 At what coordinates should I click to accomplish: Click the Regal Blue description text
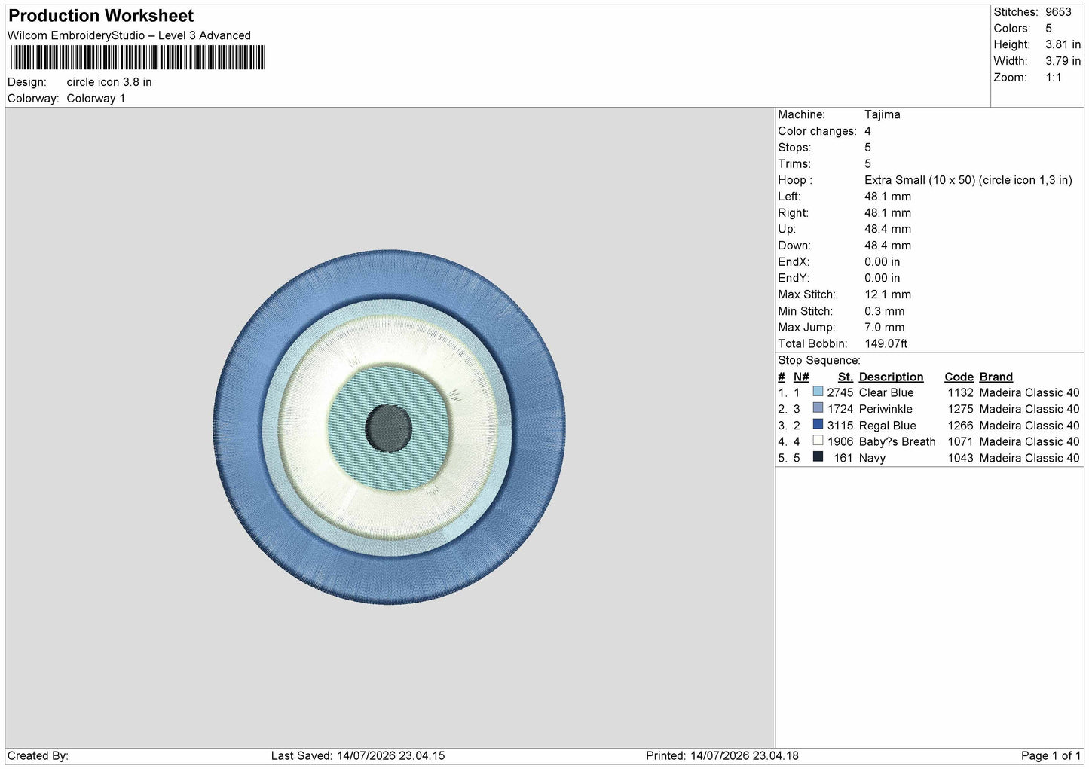(x=888, y=426)
